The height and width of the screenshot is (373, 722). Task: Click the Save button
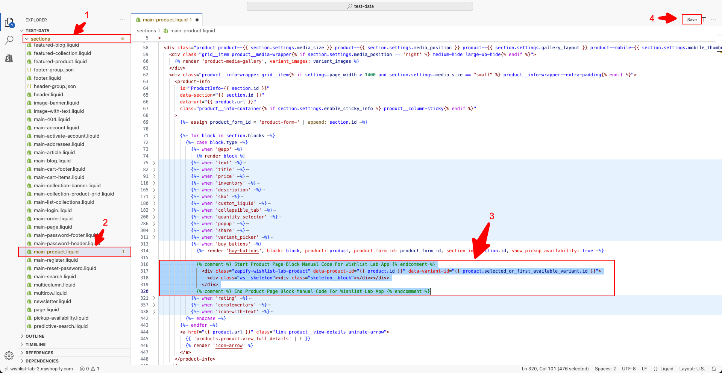click(692, 20)
